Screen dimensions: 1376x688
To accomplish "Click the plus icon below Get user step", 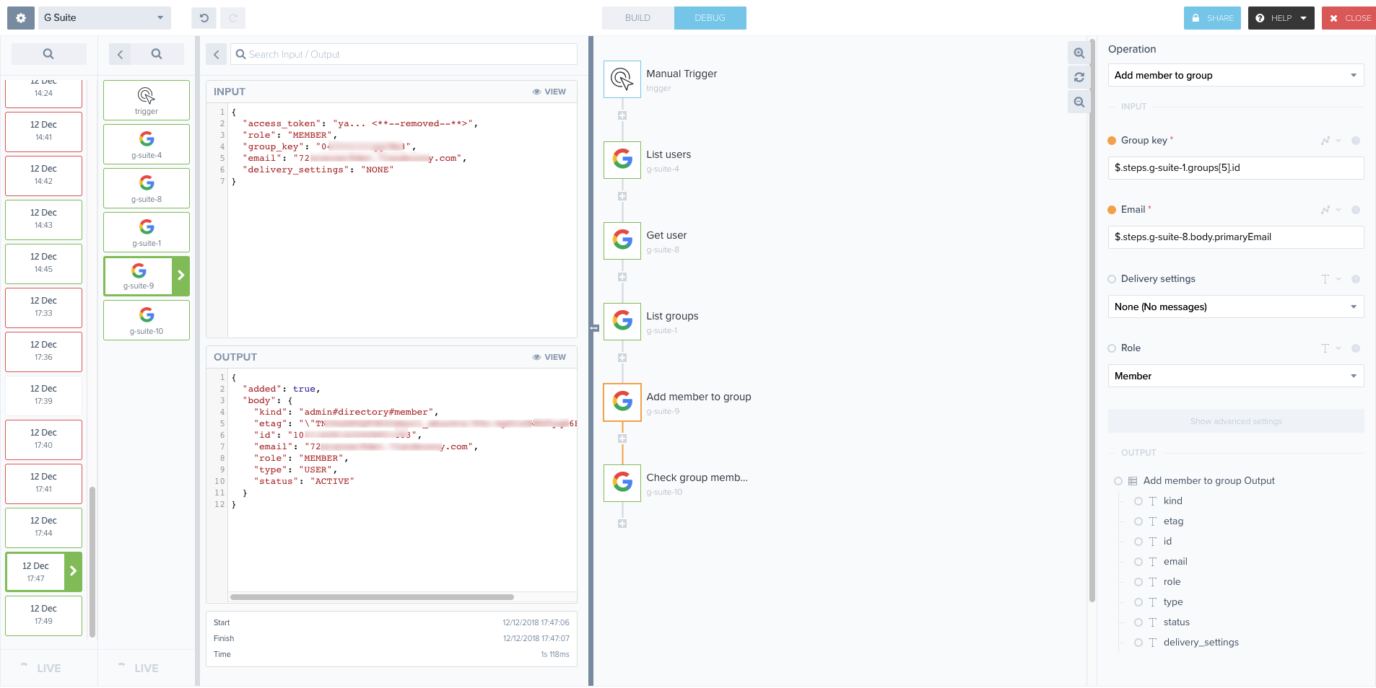I will (622, 276).
